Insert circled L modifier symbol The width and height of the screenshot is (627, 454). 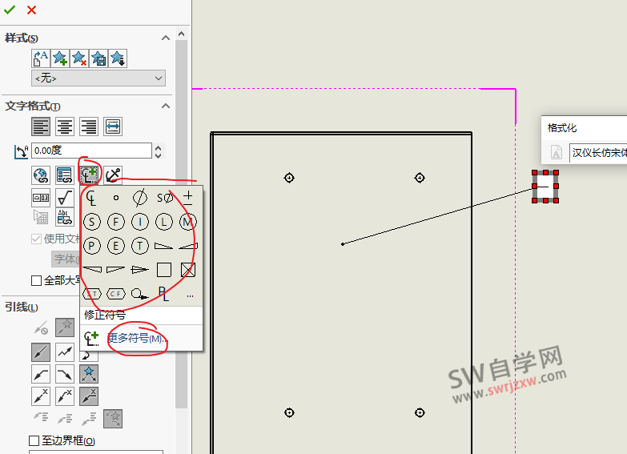click(x=164, y=222)
